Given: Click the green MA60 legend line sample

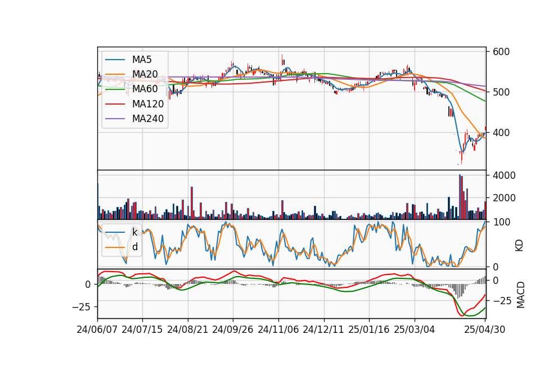Looking at the screenshot, I should pos(115,89).
